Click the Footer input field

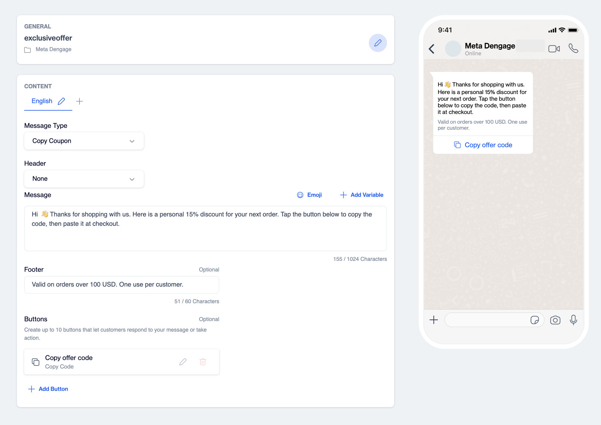coord(122,285)
